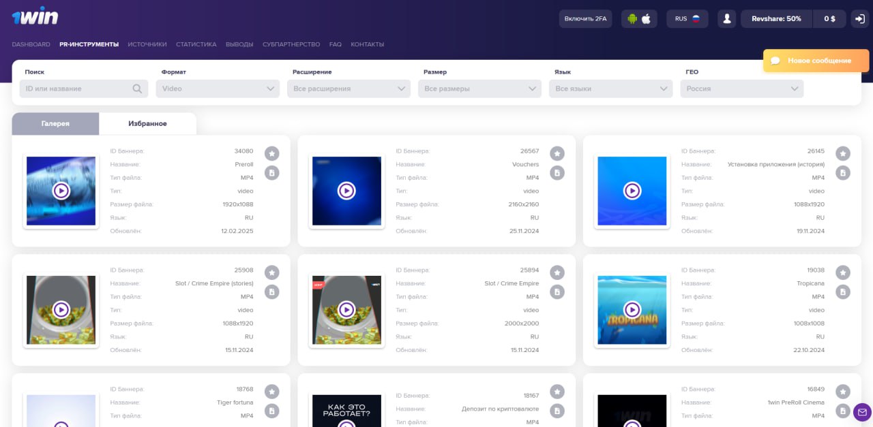Image resolution: width=873 pixels, height=427 pixels.
Task: Click the Включить 2FA button
Action: pos(585,19)
